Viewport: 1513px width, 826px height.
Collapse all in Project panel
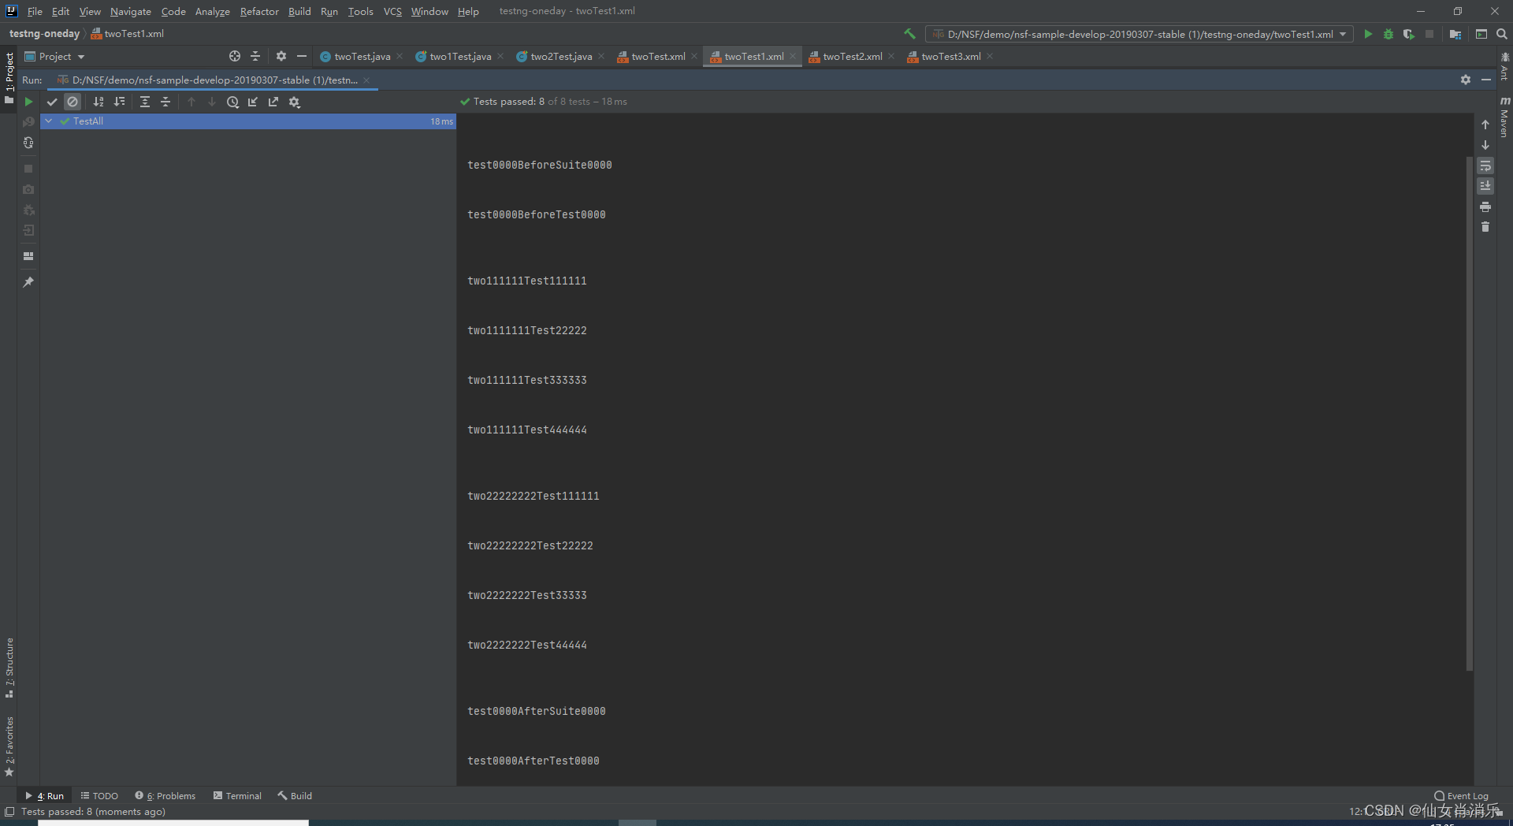[x=255, y=56]
